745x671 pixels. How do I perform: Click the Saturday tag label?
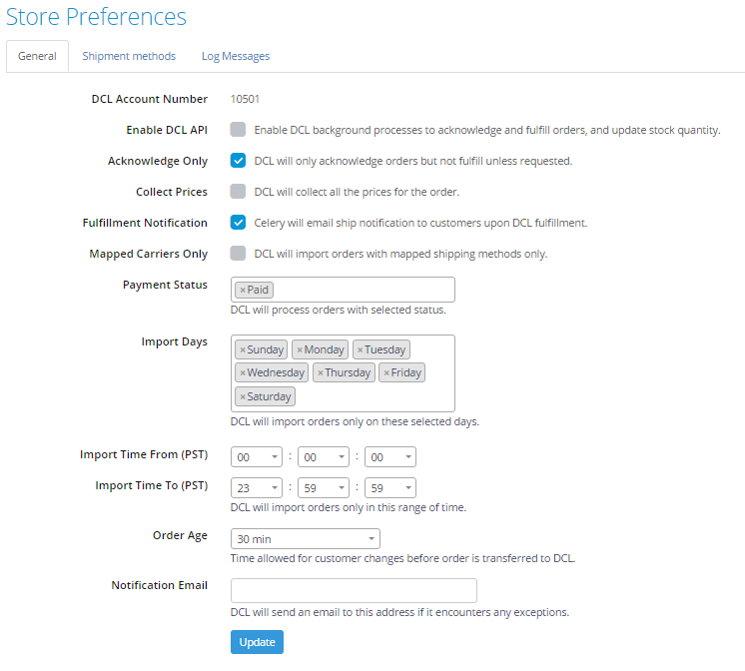pos(269,396)
